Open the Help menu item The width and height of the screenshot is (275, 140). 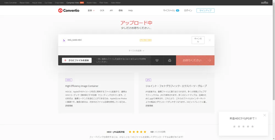coord(130,10)
